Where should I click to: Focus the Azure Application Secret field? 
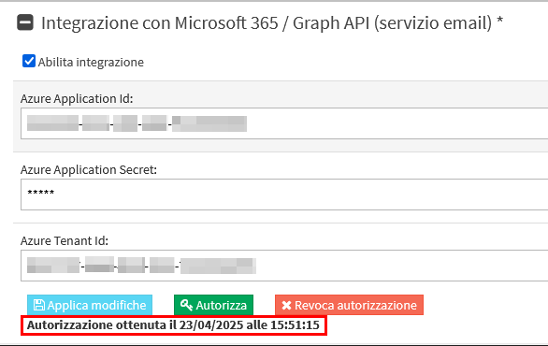pyautogui.click(x=284, y=195)
